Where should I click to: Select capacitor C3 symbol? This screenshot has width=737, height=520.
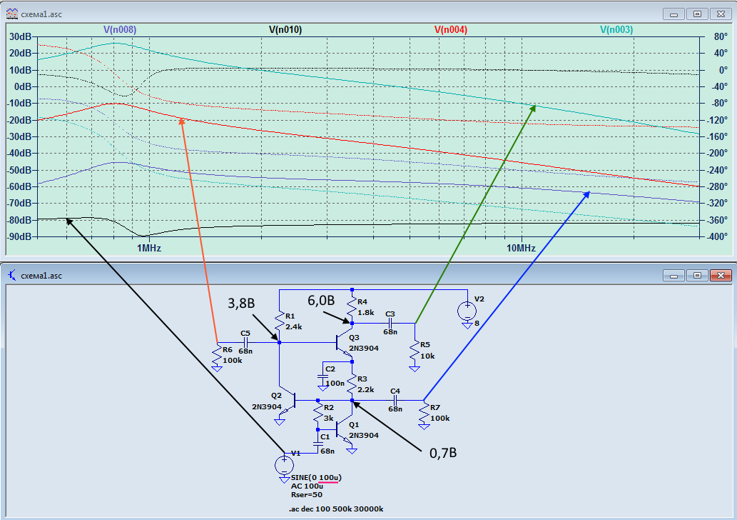point(390,324)
